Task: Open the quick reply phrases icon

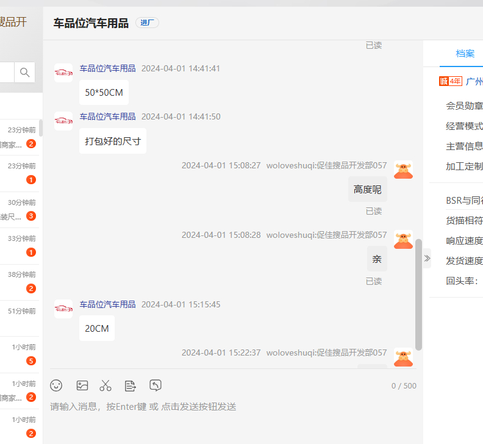Action: (130, 385)
